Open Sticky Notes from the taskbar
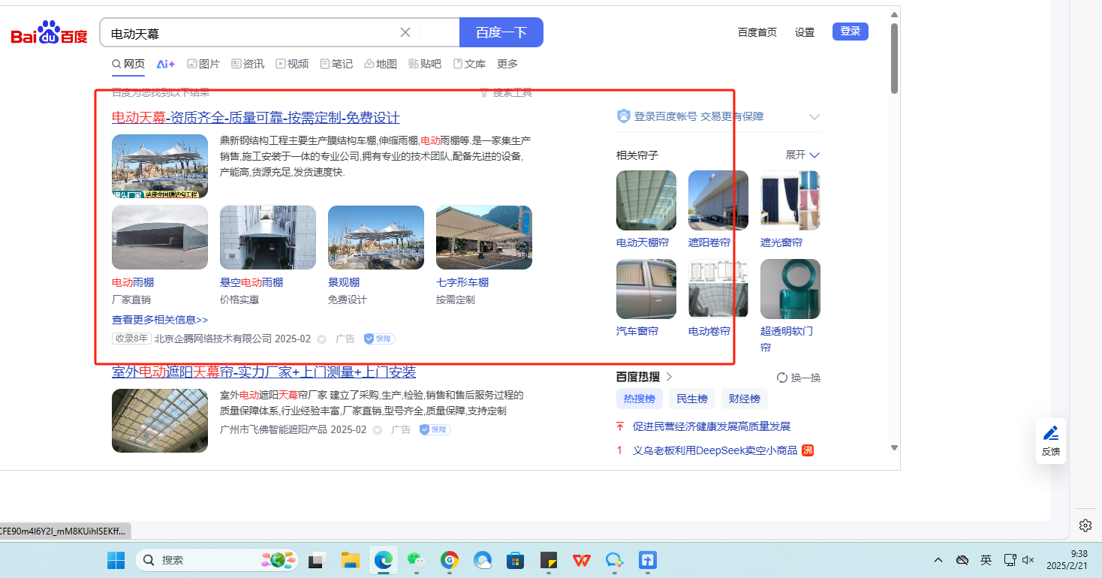The width and height of the screenshot is (1102, 578). pos(548,560)
